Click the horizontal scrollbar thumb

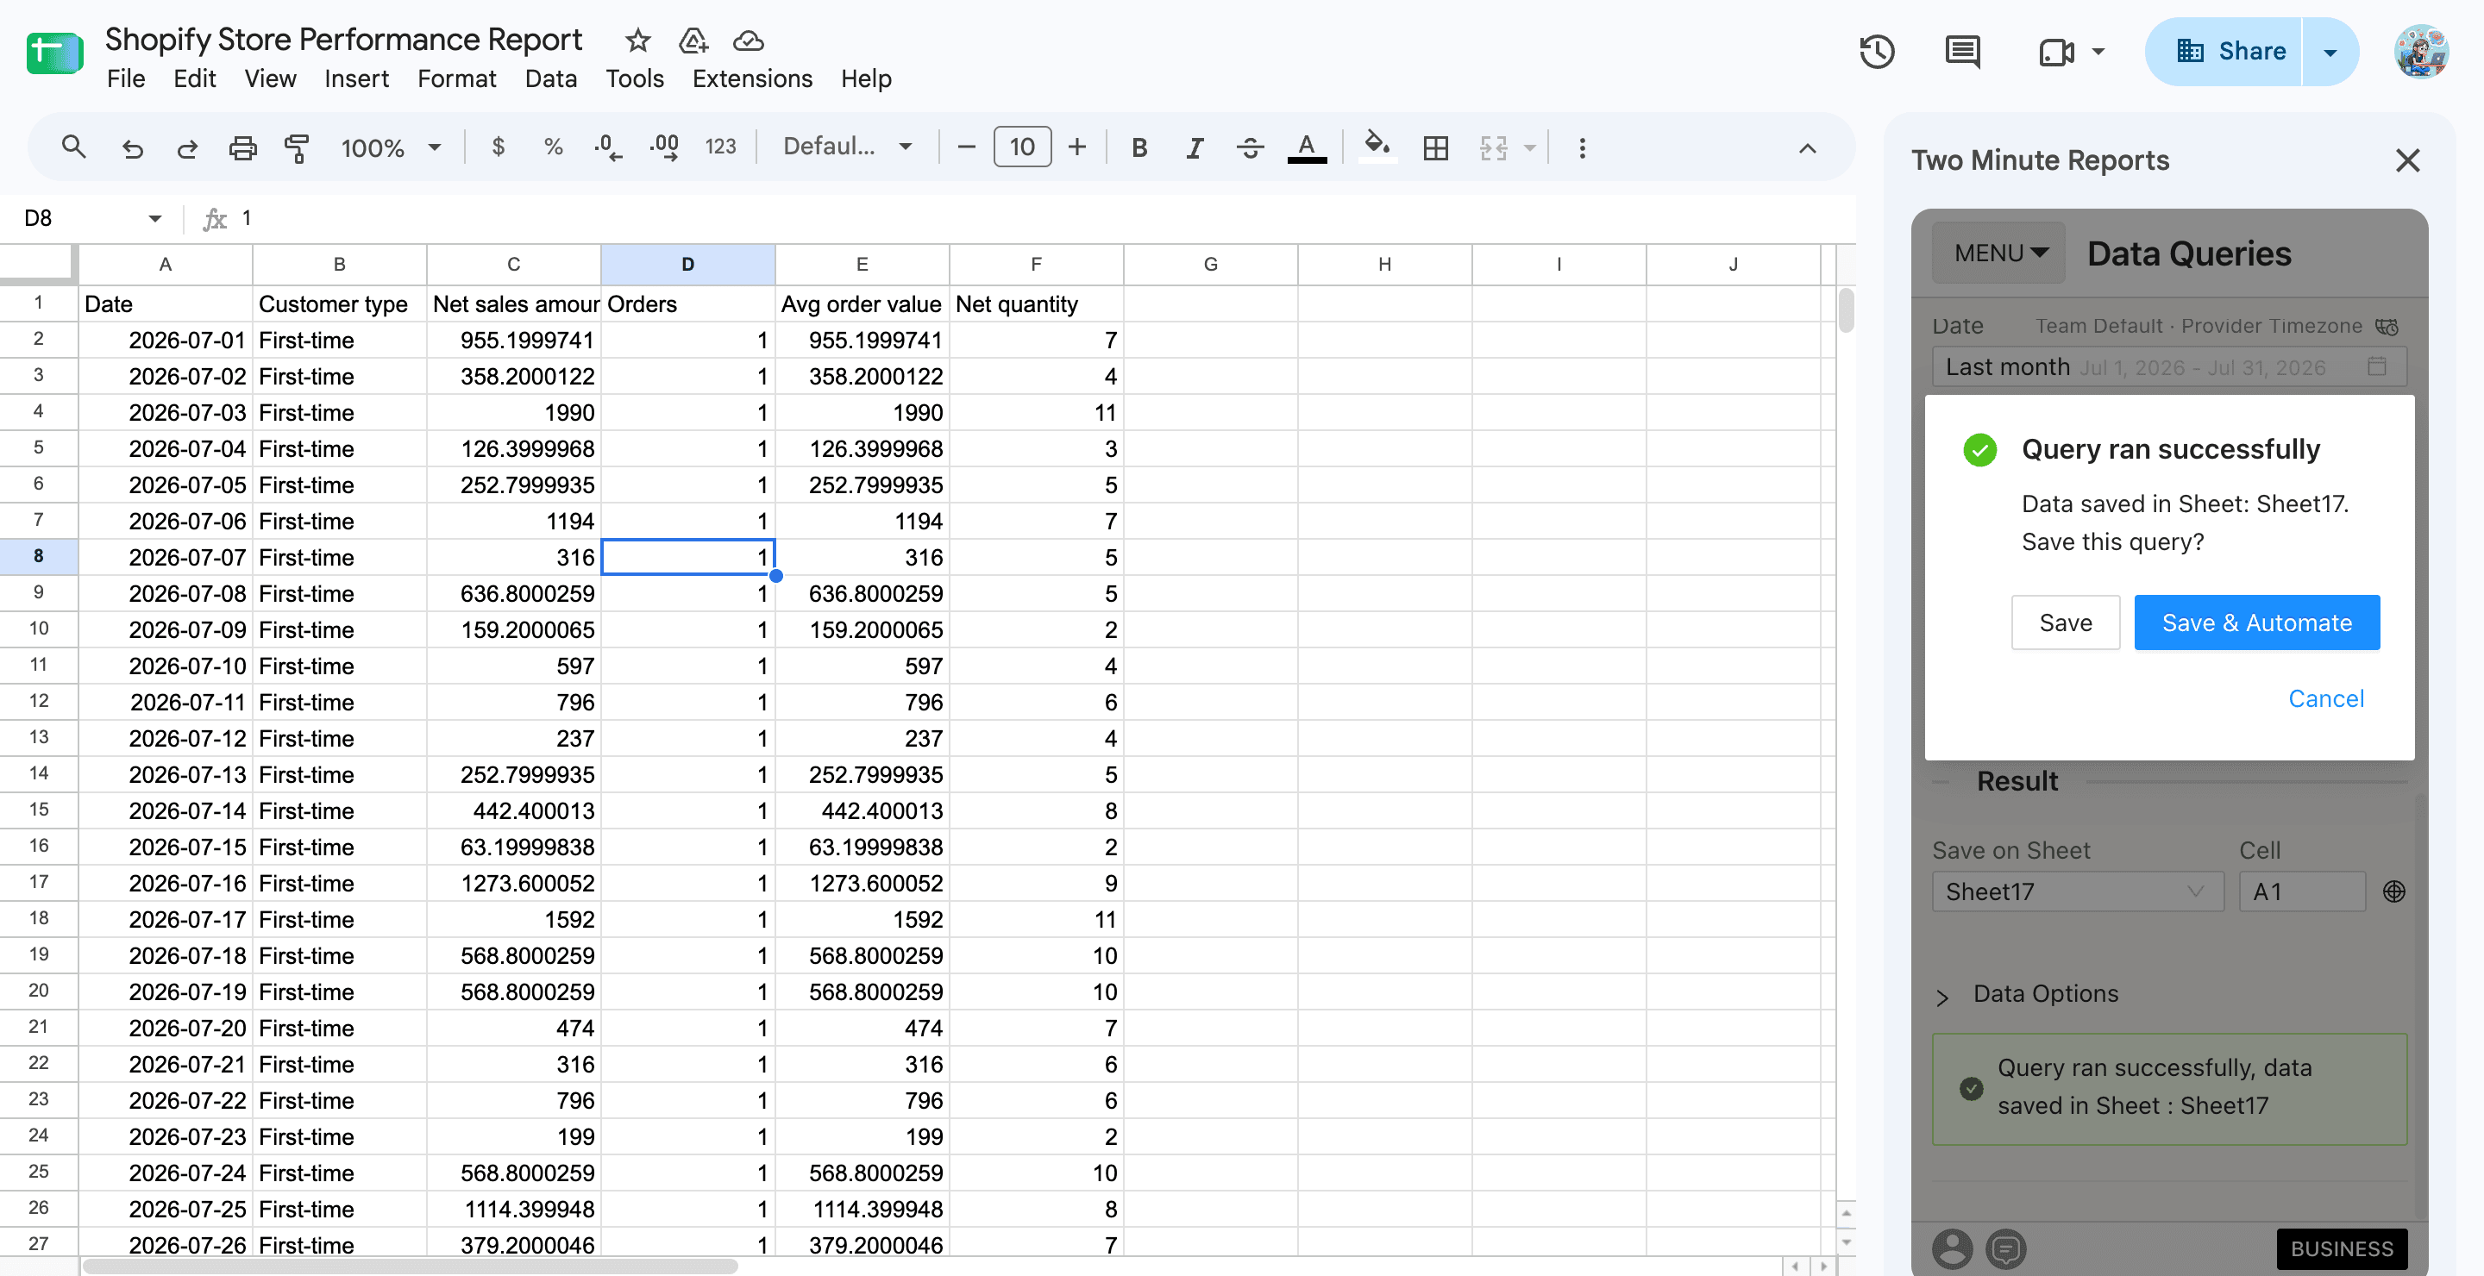coord(410,1267)
